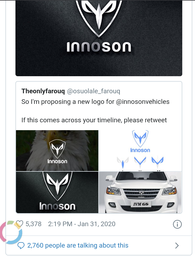
Task: Click the 5,378 likes count
Action: tap(33, 224)
